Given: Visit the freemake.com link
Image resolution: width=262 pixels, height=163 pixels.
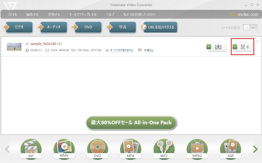Looking at the screenshot, I should tap(244, 14).
